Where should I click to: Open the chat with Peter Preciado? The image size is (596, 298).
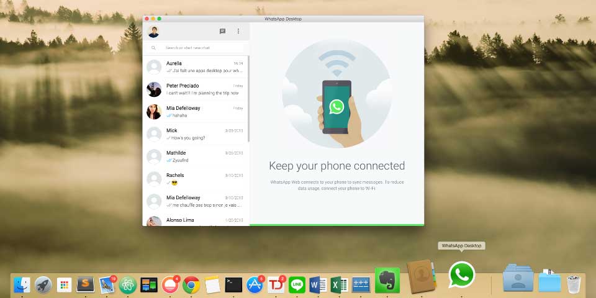pos(196,89)
